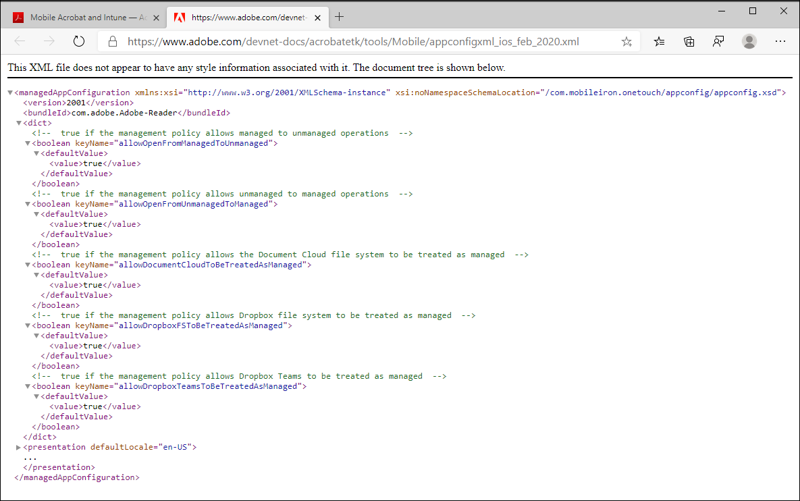The height and width of the screenshot is (501, 800).
Task: Click the closing </dict> tag
Action: coord(40,437)
